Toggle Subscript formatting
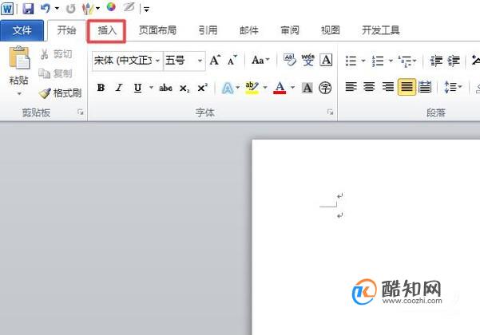Viewport: 480px width, 335px height. (x=184, y=89)
